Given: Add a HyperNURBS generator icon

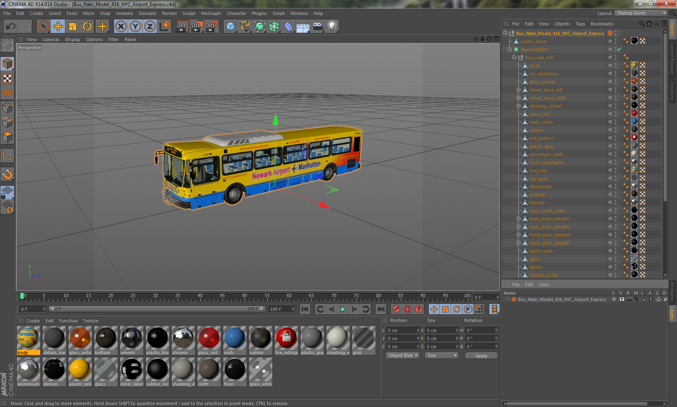Looking at the screenshot, I should (260, 27).
